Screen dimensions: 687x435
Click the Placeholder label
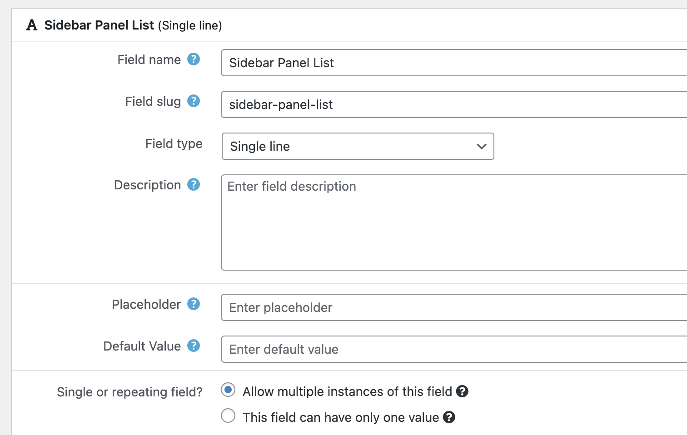[x=146, y=304]
